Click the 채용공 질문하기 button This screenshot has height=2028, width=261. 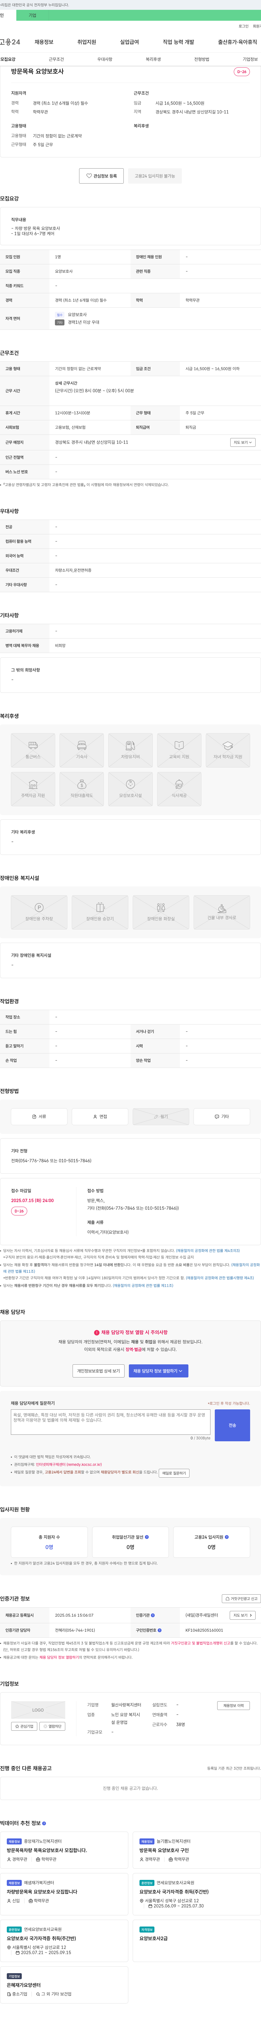click(174, 1473)
